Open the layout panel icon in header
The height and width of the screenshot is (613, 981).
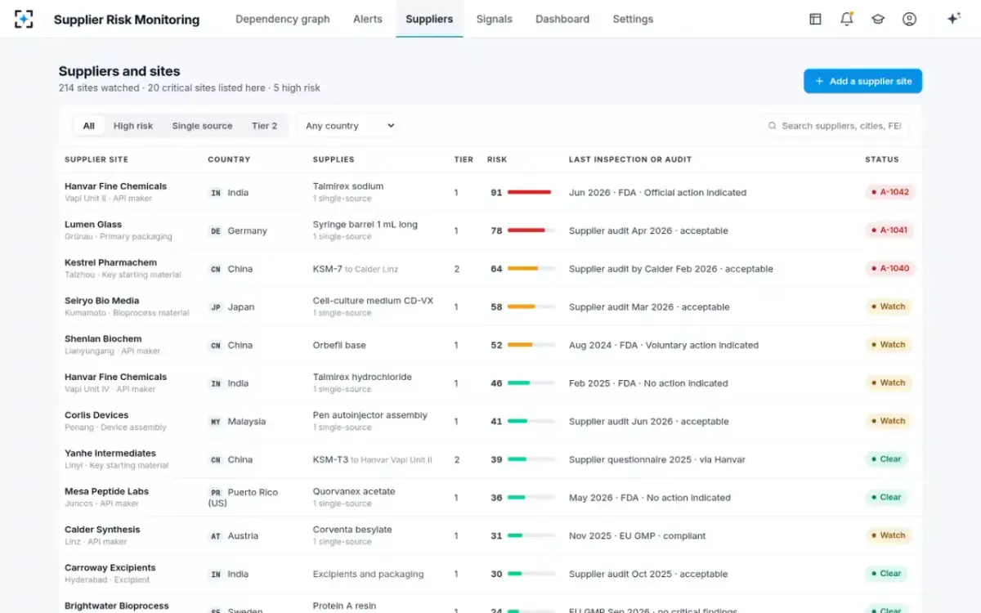point(815,19)
